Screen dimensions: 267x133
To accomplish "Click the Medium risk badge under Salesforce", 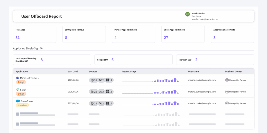I will (x=22, y=105).
